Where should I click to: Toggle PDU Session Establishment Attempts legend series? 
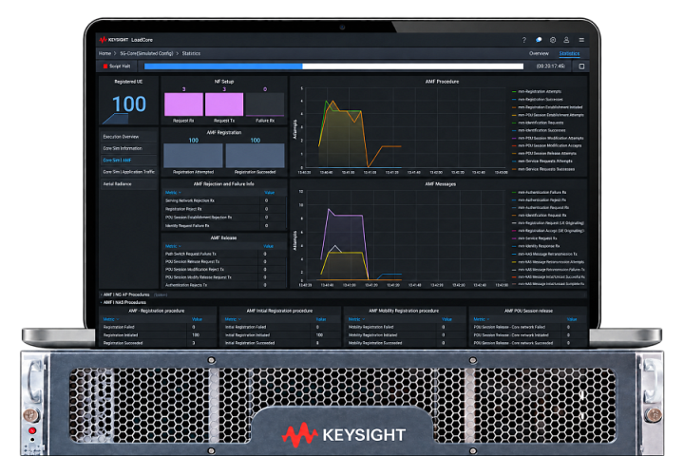(548, 115)
